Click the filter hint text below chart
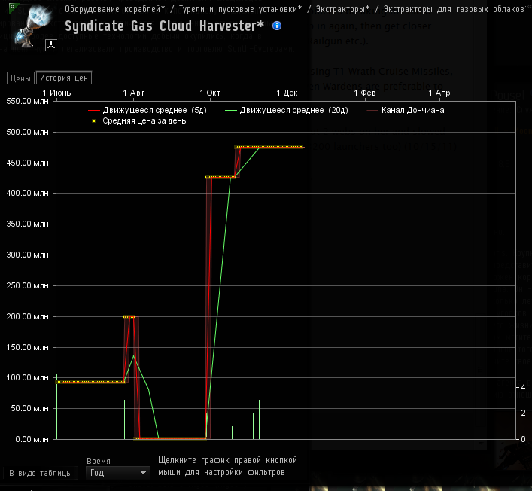 click(227, 466)
